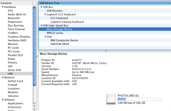Image resolution: width=171 pixels, height=111 pixels.
Task: Click the sidebar scroll up arrow
Action: (x=34, y=106)
